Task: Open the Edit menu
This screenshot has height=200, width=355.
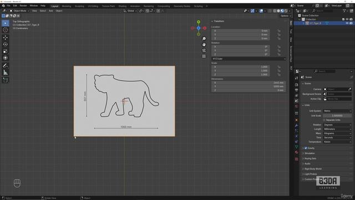Action: (x=15, y=6)
